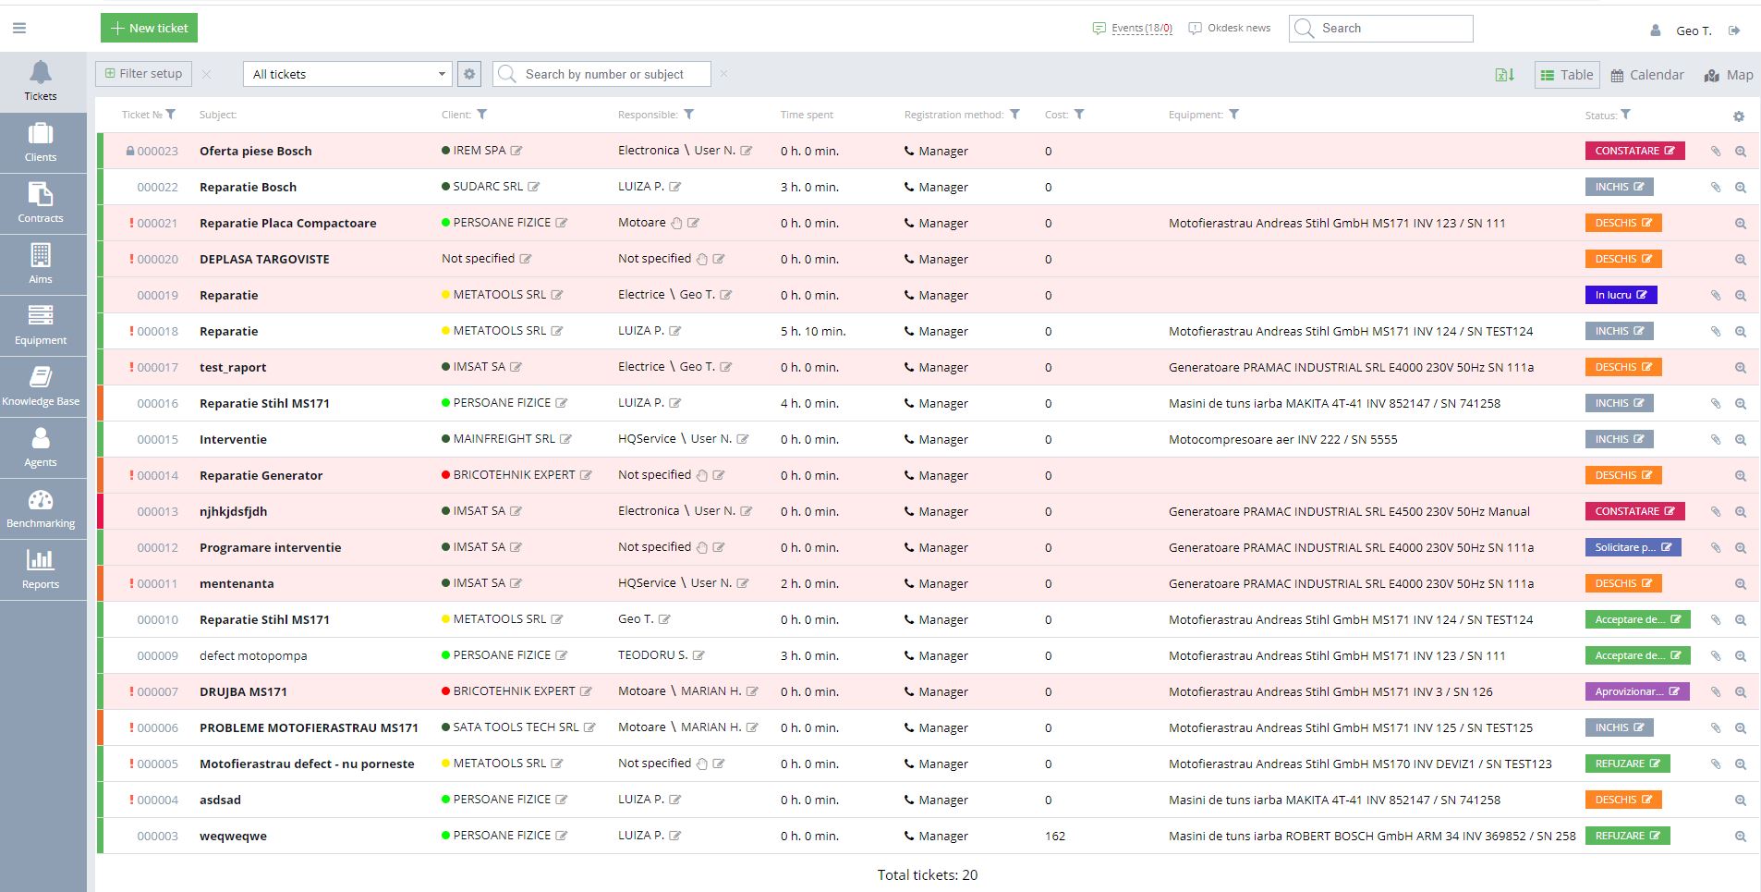Click the CONSTATARE status badge of ticket 000023
Viewport: 1761px width, 892px height.
[1633, 151]
